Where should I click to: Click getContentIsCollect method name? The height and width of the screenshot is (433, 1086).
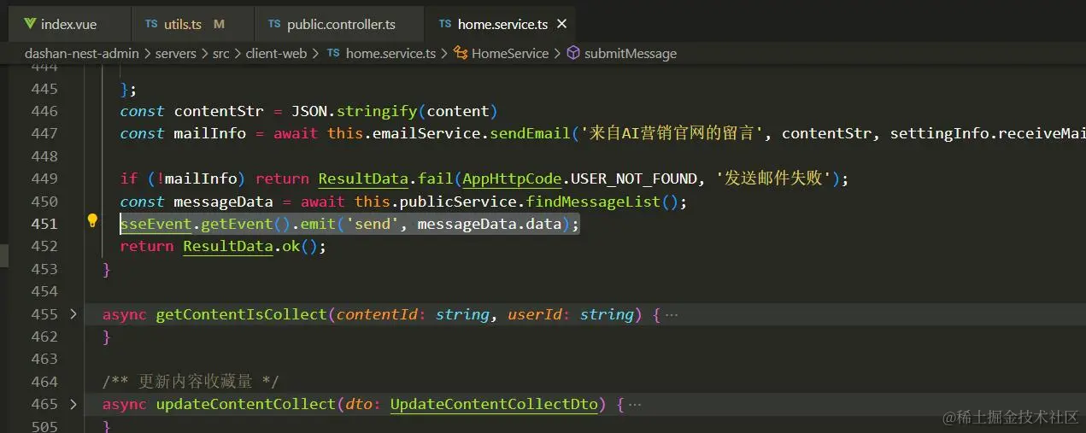tap(241, 314)
